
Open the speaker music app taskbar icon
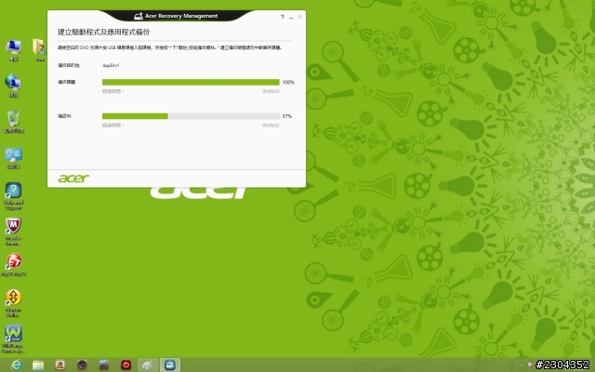click(82, 365)
